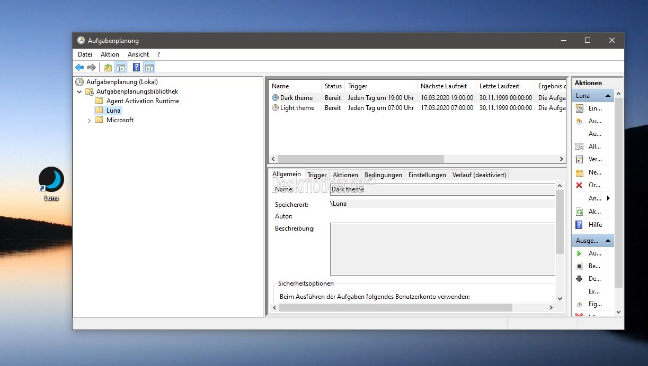648x366 pixels.
Task: Open the Datei menu
Action: click(85, 54)
